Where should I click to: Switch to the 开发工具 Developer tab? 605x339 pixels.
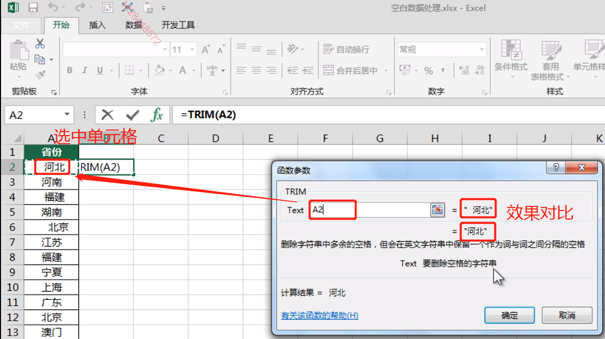[x=178, y=25]
